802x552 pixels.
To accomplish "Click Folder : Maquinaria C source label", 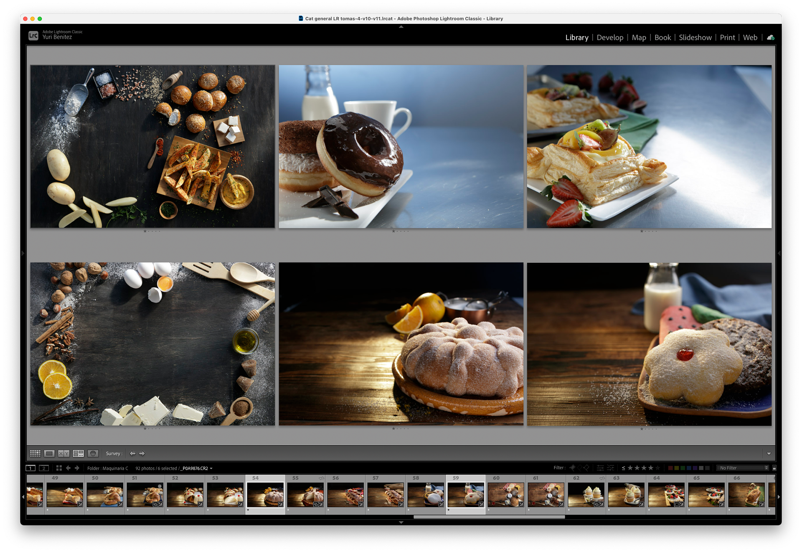I will tap(108, 468).
